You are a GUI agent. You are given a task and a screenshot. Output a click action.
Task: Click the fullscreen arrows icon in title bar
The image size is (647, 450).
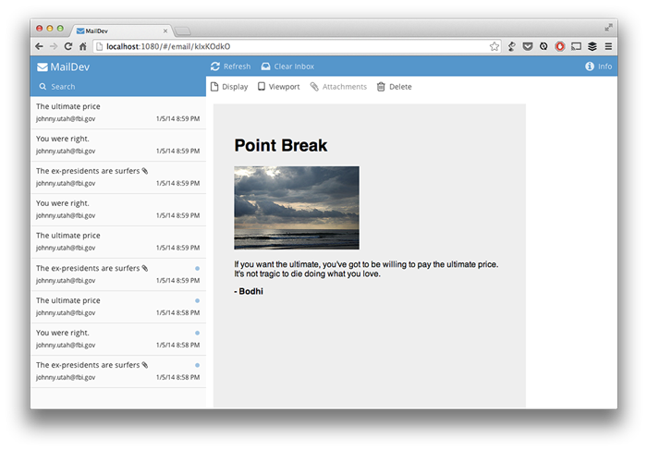pyautogui.click(x=608, y=28)
